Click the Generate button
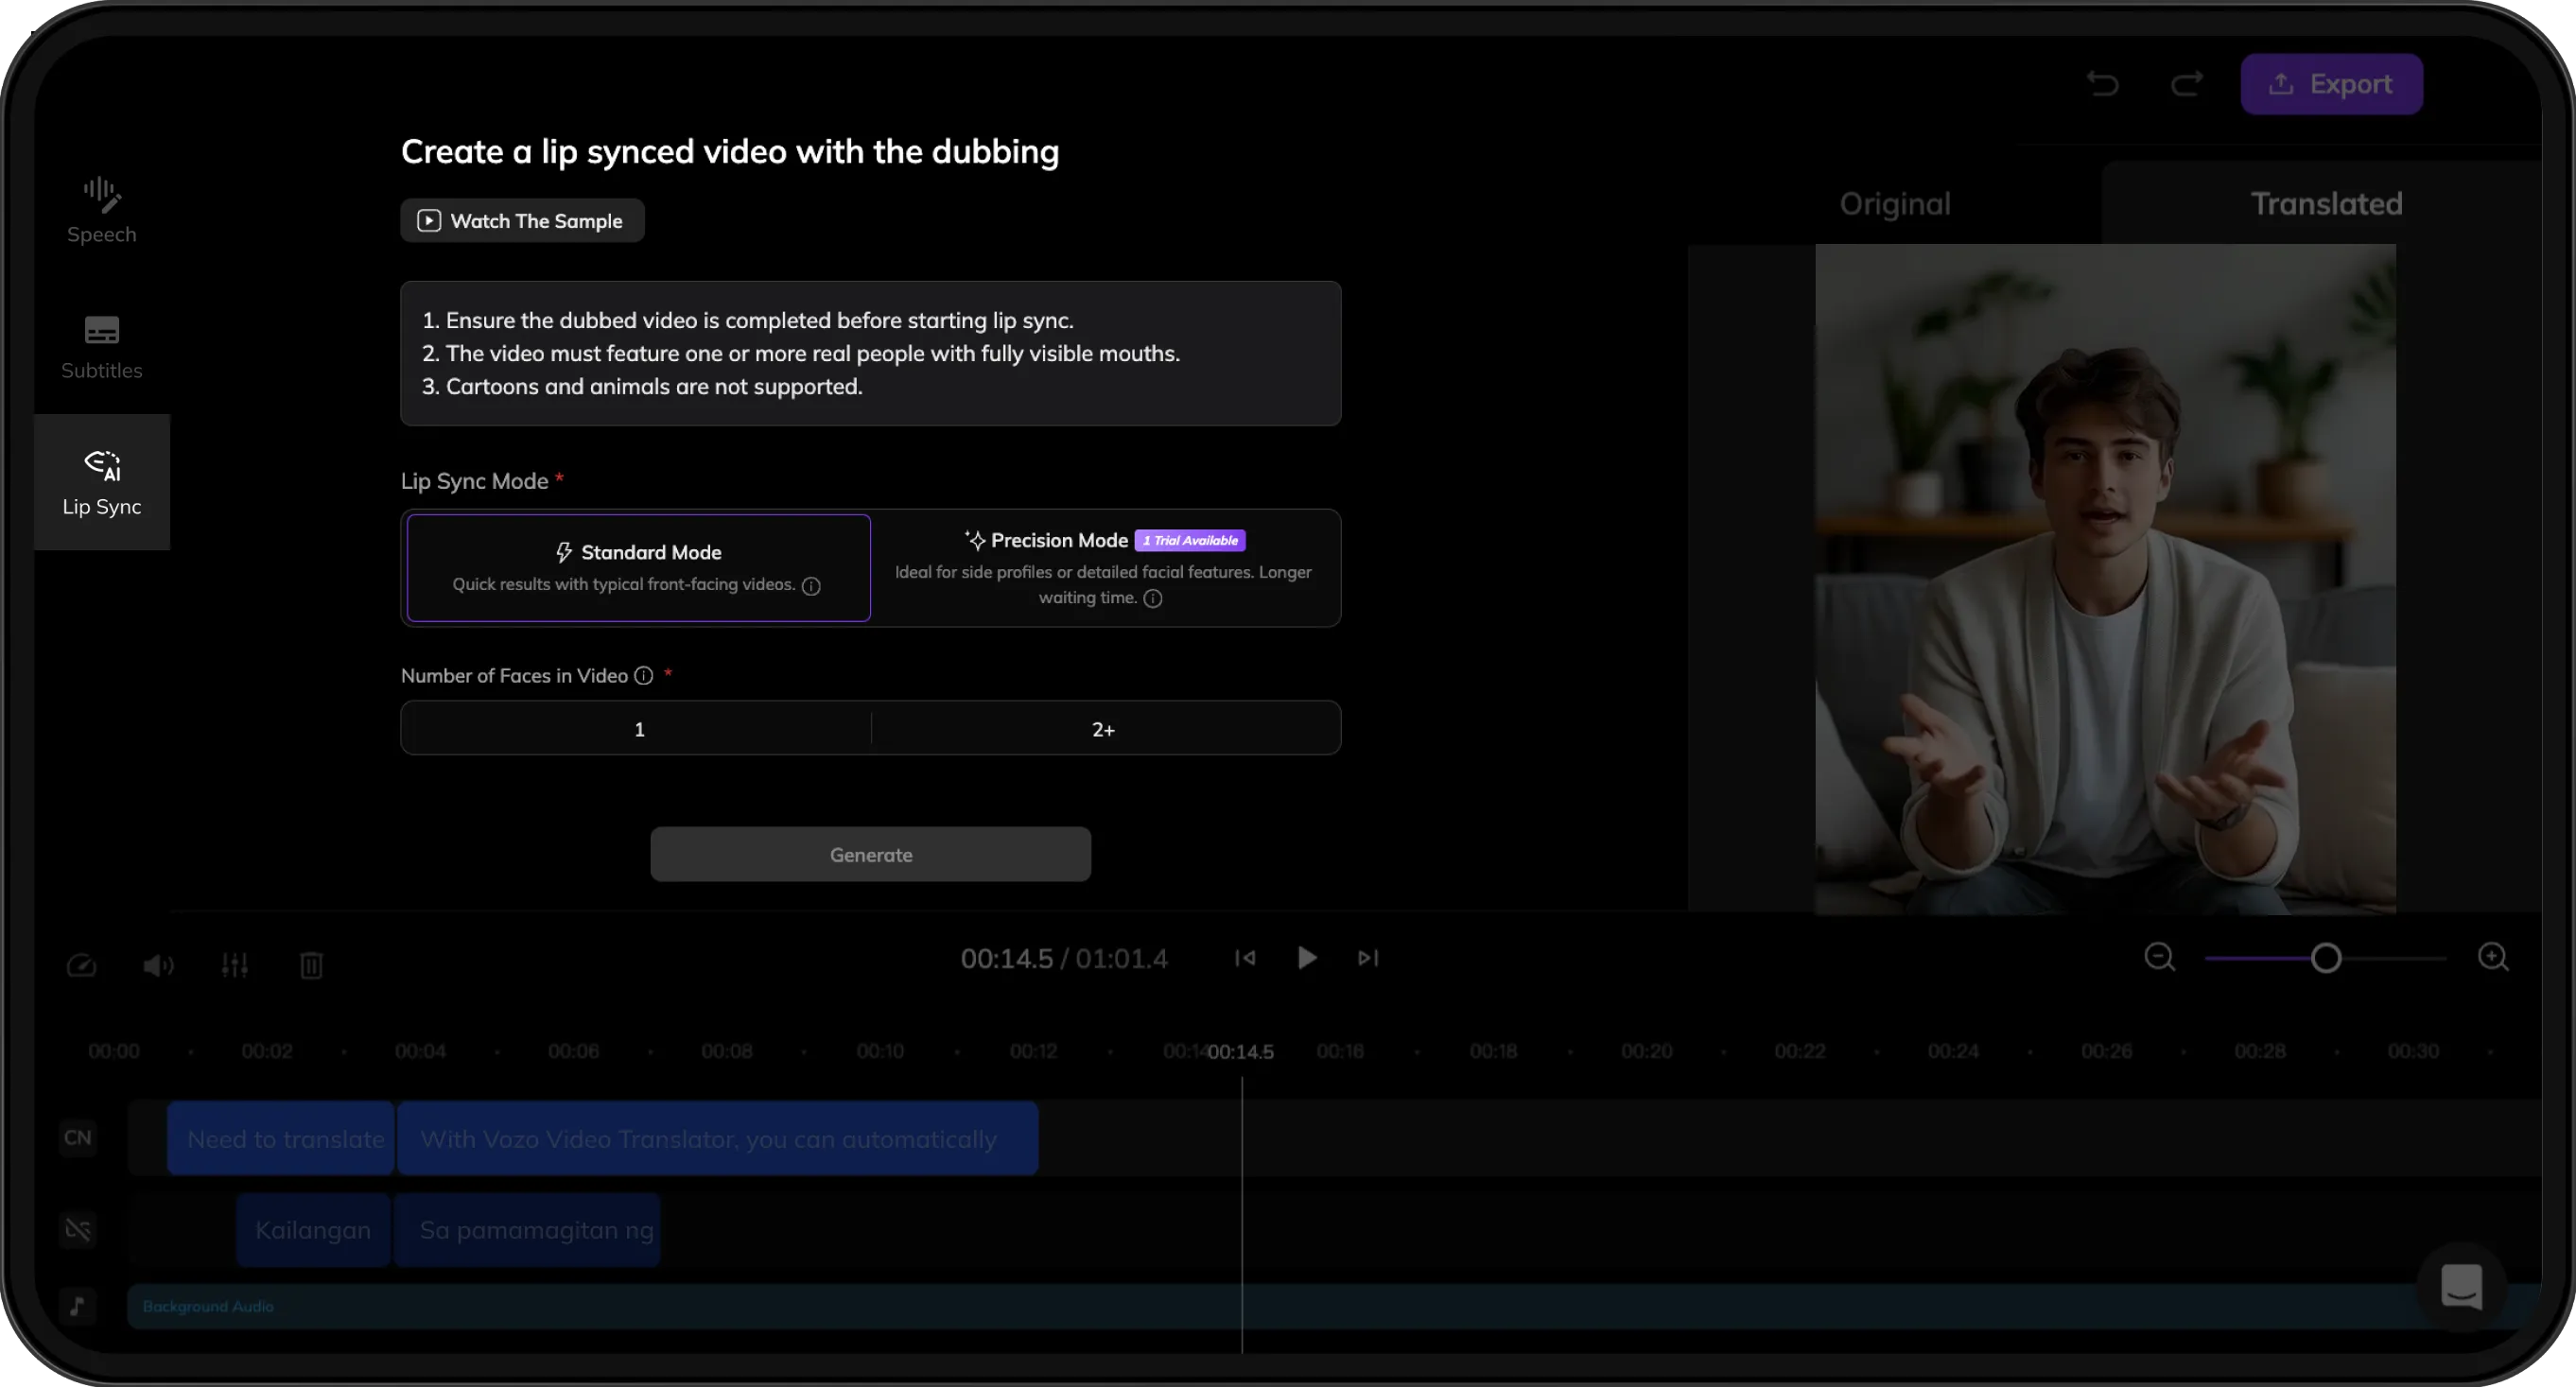 (870, 855)
